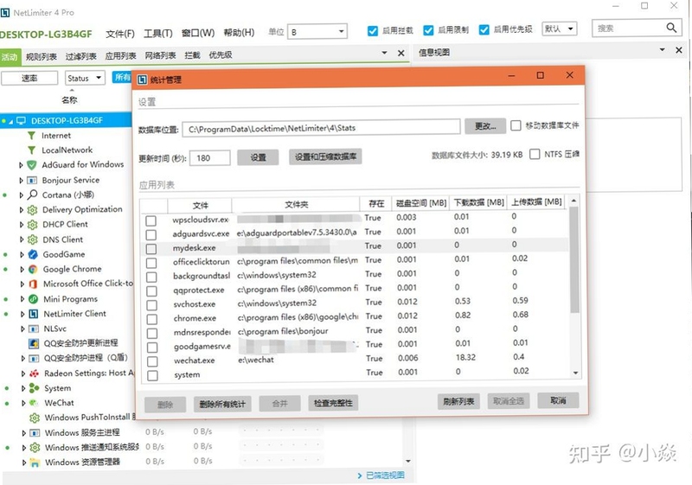
Task: Click the LocalNetwork filter funnel icon
Action: point(31,150)
